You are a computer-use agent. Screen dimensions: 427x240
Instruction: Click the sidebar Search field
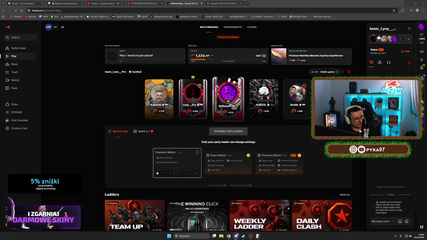tap(21, 37)
